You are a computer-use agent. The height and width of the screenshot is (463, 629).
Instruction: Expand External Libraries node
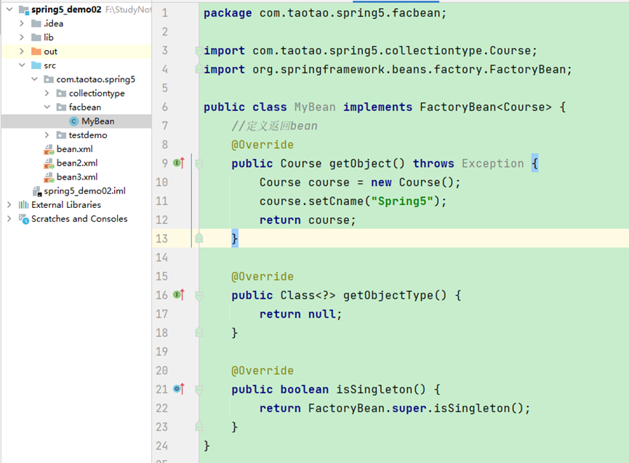click(x=9, y=205)
